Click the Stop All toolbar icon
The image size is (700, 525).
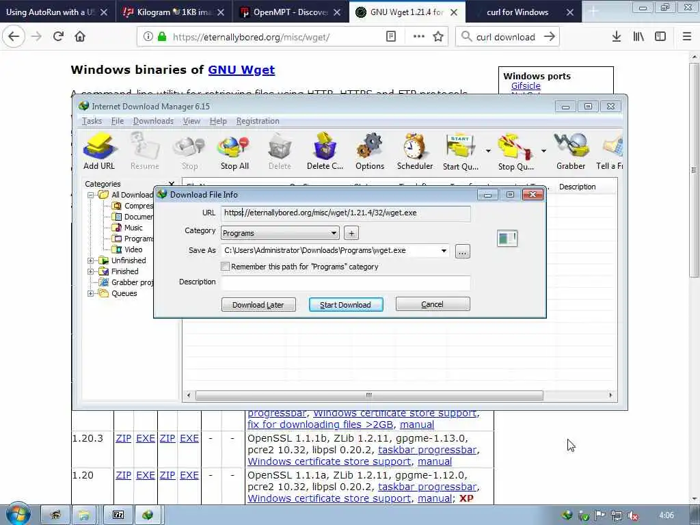point(234,151)
